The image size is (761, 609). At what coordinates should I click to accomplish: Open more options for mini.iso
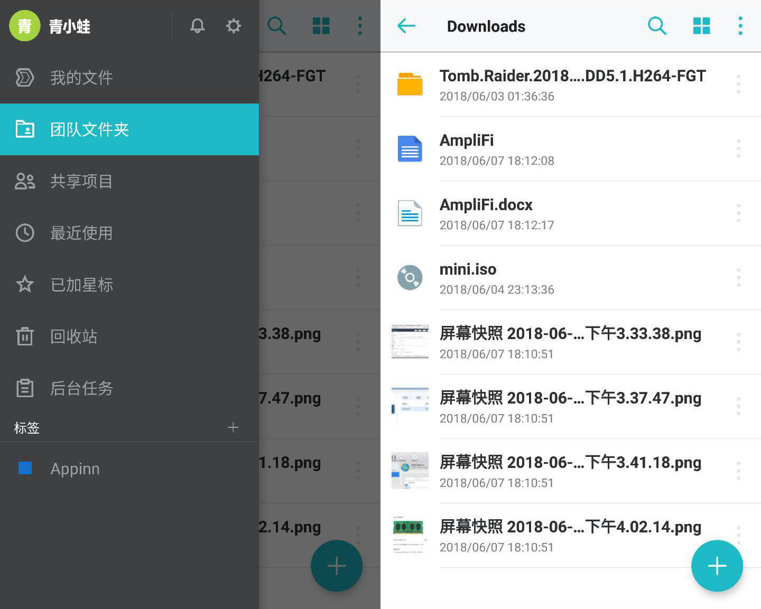point(738,278)
